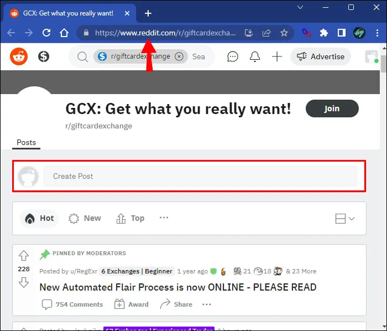Viewport: 387px width, 331px height.
Task: Open user u/RegExr profile link
Action: pyautogui.click(x=83, y=271)
